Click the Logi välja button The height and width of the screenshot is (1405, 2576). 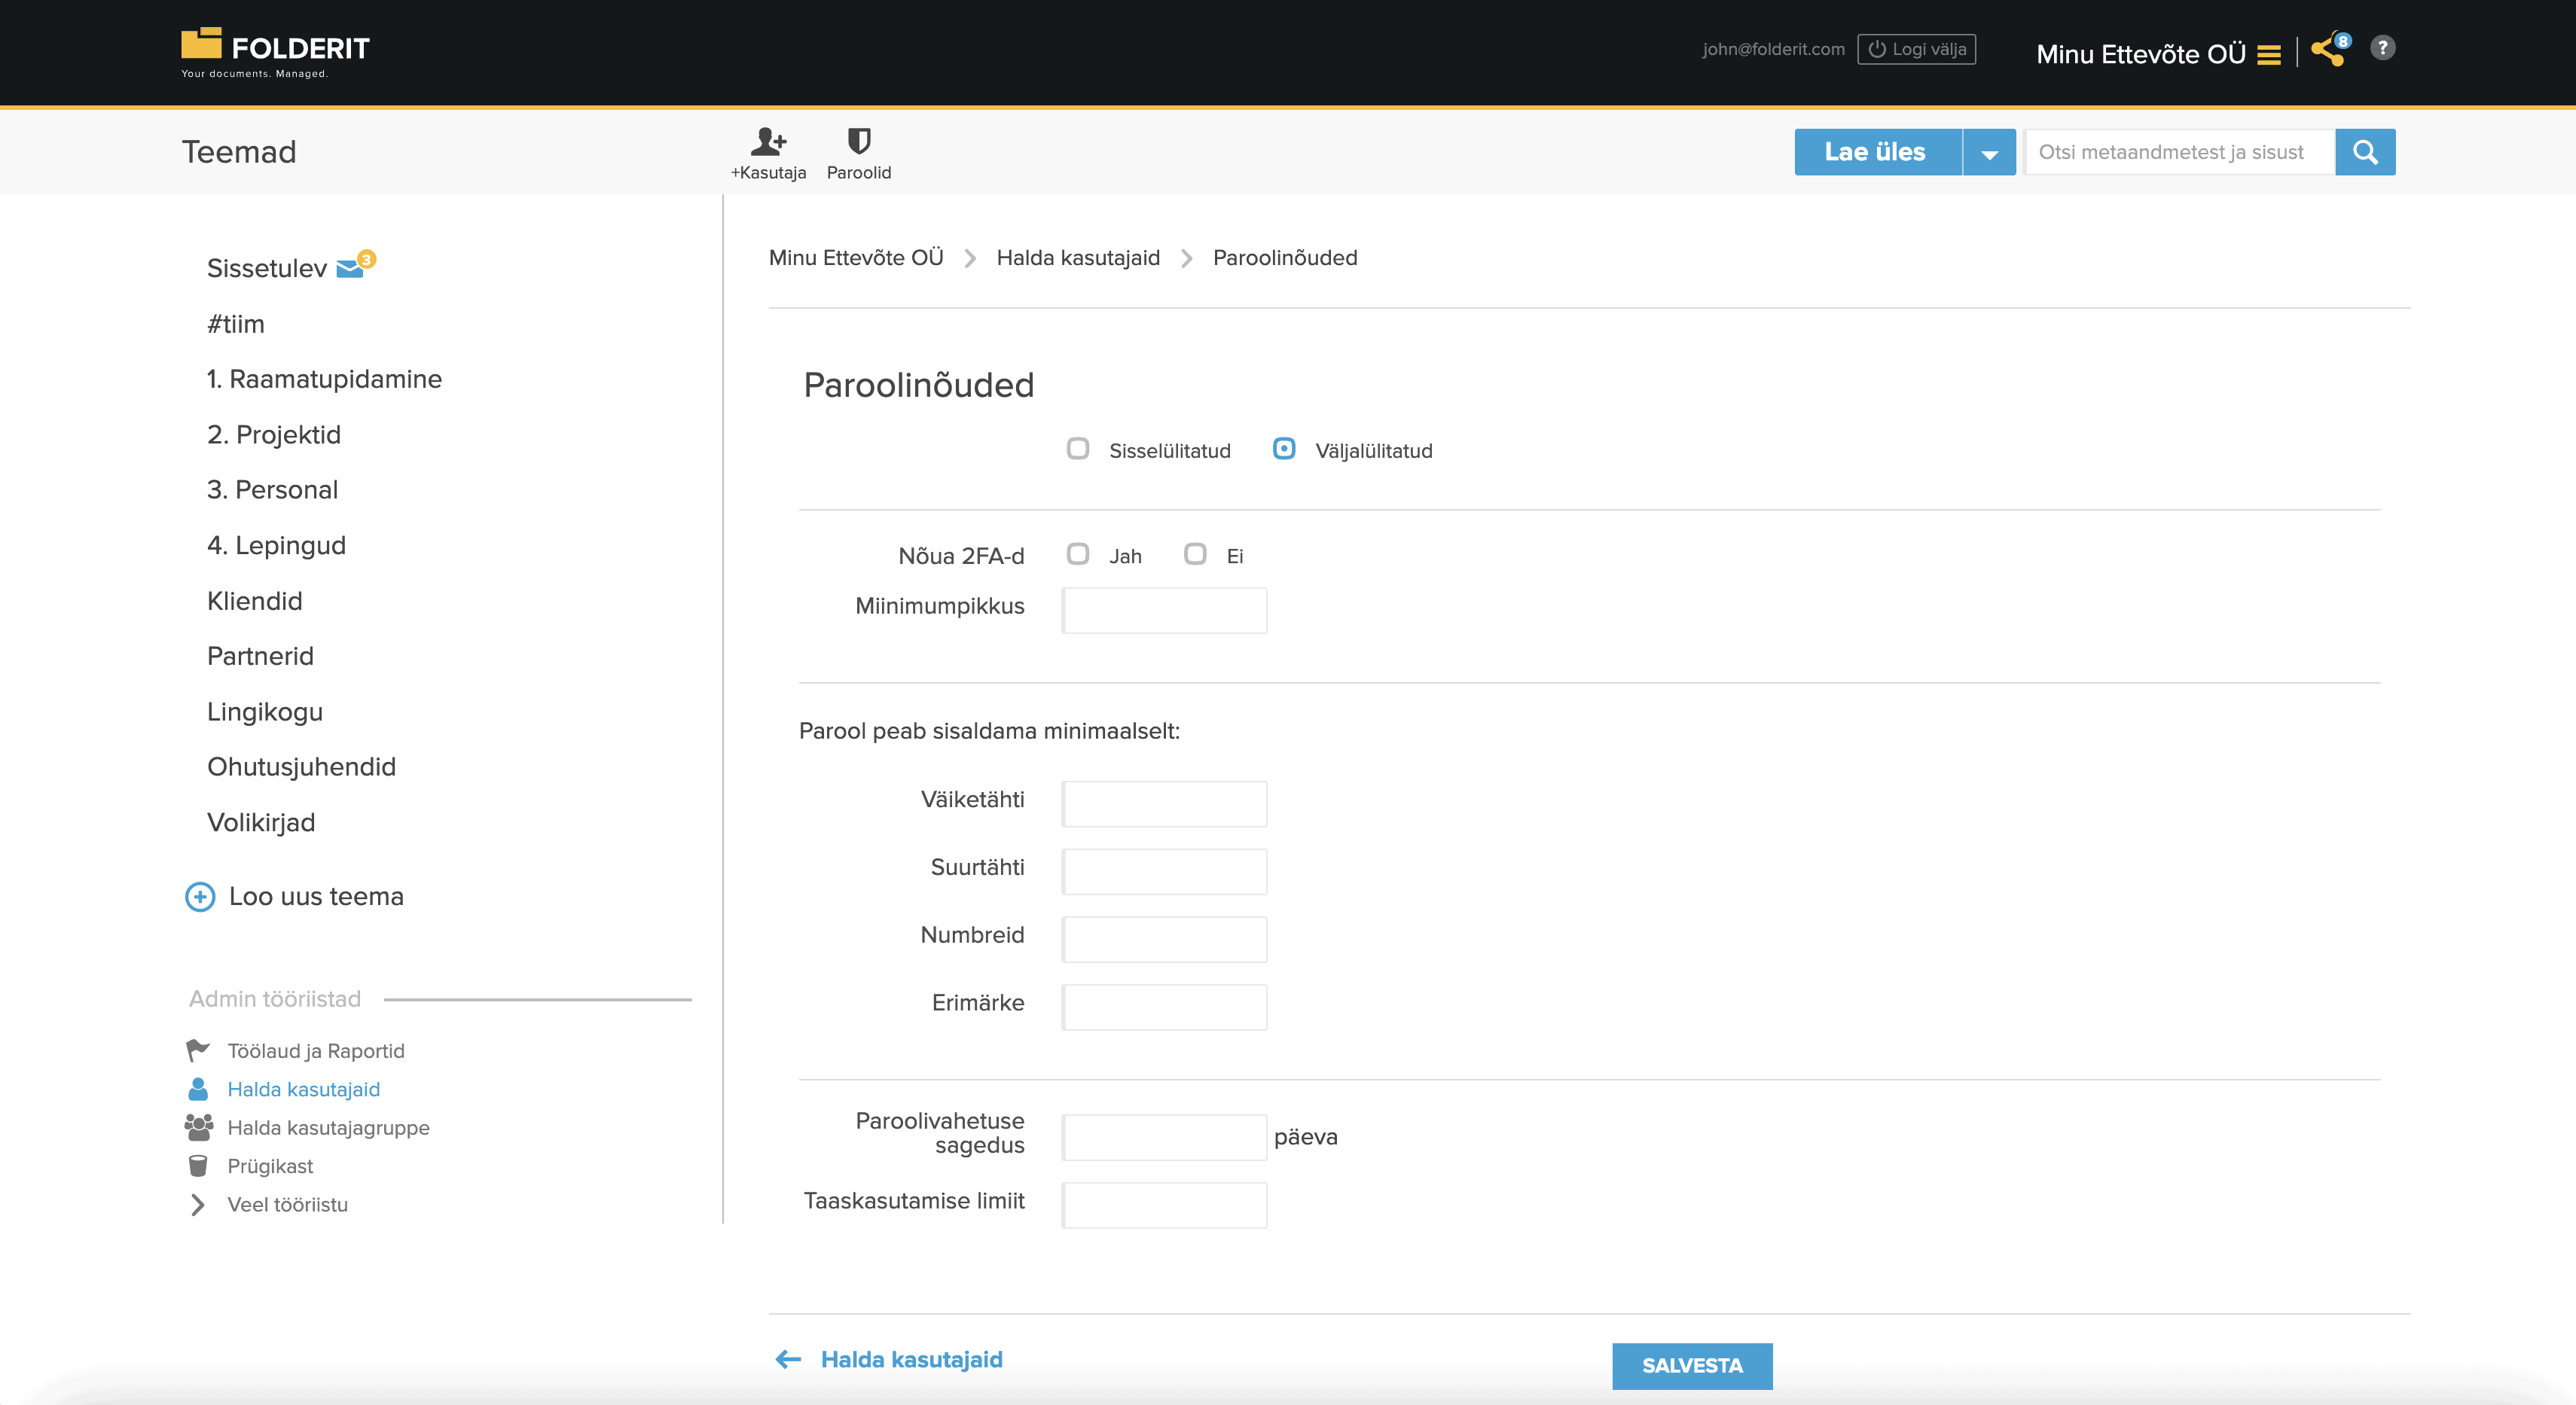click(1917, 49)
